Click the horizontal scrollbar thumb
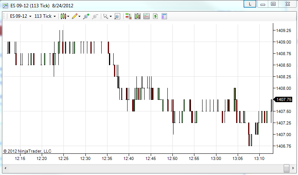 click(x=286, y=168)
